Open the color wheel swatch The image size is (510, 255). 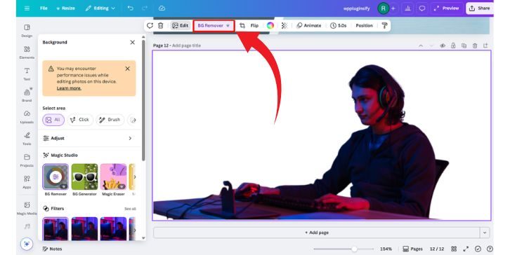click(x=270, y=26)
